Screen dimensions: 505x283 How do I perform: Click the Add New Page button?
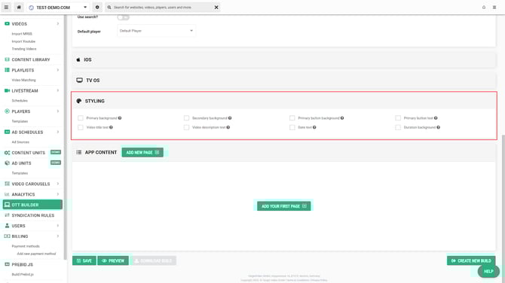point(142,153)
